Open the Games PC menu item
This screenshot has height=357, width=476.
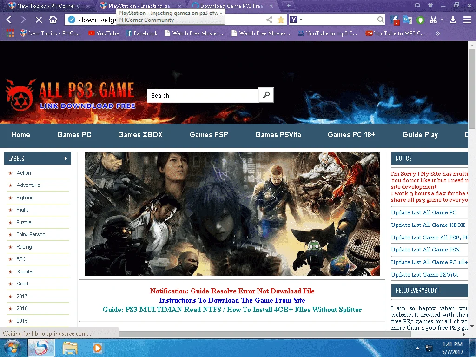[74, 135]
